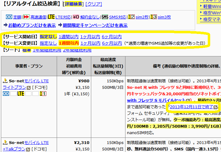The image size is (221, 152).
Task: Click the 事業者・プラン column header
Action: tap(29, 66)
